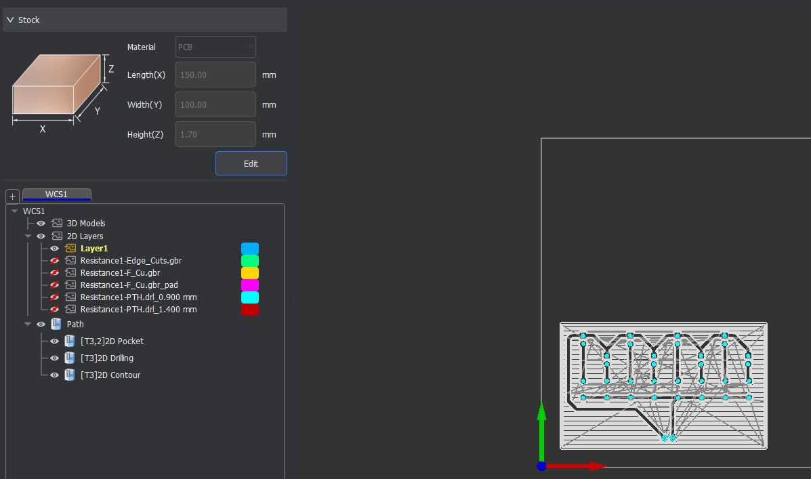Select the Resistance1-PTH.drl_0.900 mm layer name
811x479 pixels.
(138, 297)
